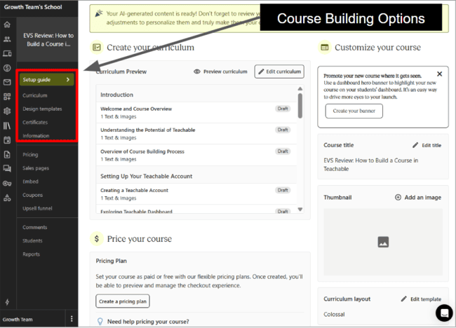Open the Sales dollar icon in sidebar
The width and height of the screenshot is (456, 328).
[x=7, y=68]
